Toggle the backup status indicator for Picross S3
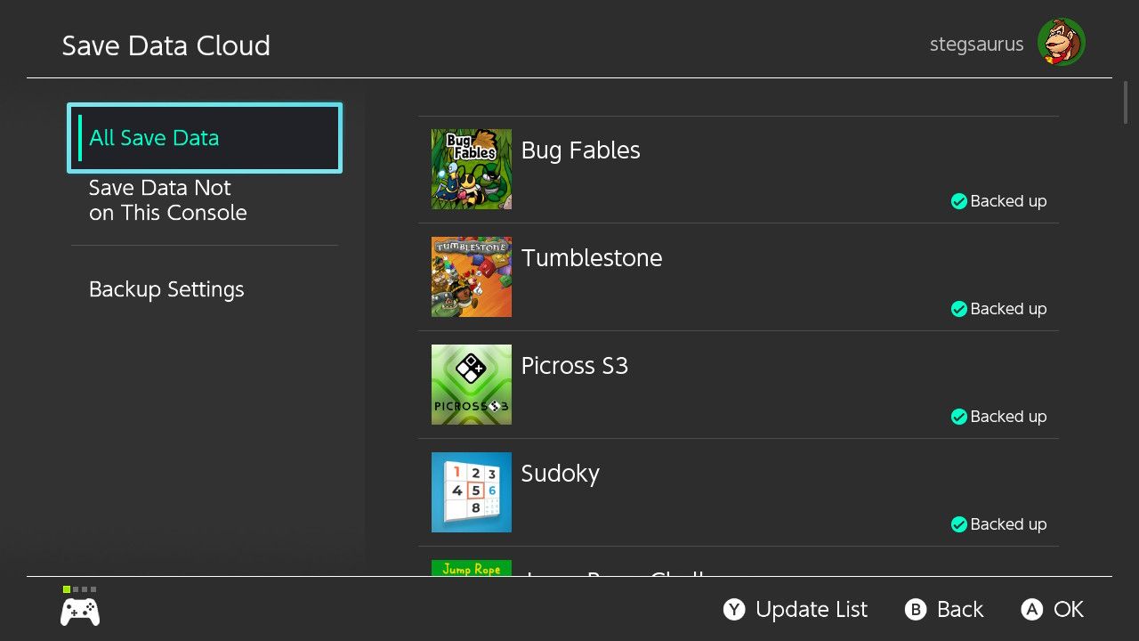This screenshot has height=641, width=1139. pos(959,417)
